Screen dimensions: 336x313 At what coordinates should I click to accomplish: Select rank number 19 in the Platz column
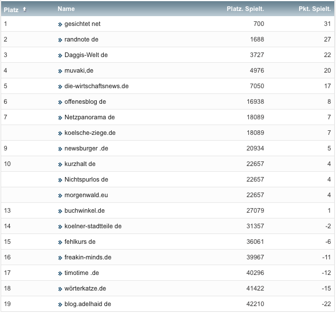pyautogui.click(x=7, y=304)
